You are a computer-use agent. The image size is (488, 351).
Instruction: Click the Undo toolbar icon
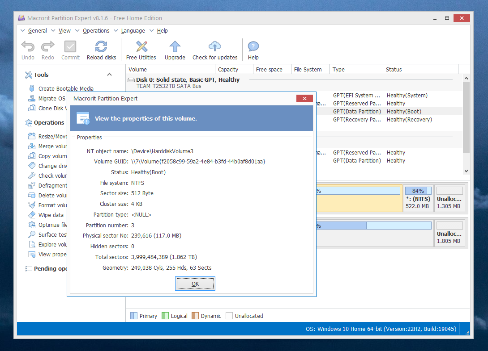click(28, 46)
